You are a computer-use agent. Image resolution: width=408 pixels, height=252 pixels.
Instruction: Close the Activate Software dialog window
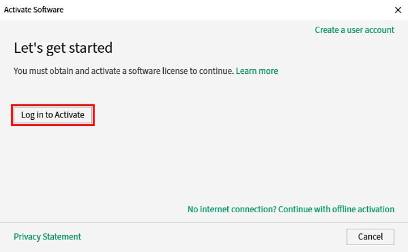pyautogui.click(x=397, y=10)
